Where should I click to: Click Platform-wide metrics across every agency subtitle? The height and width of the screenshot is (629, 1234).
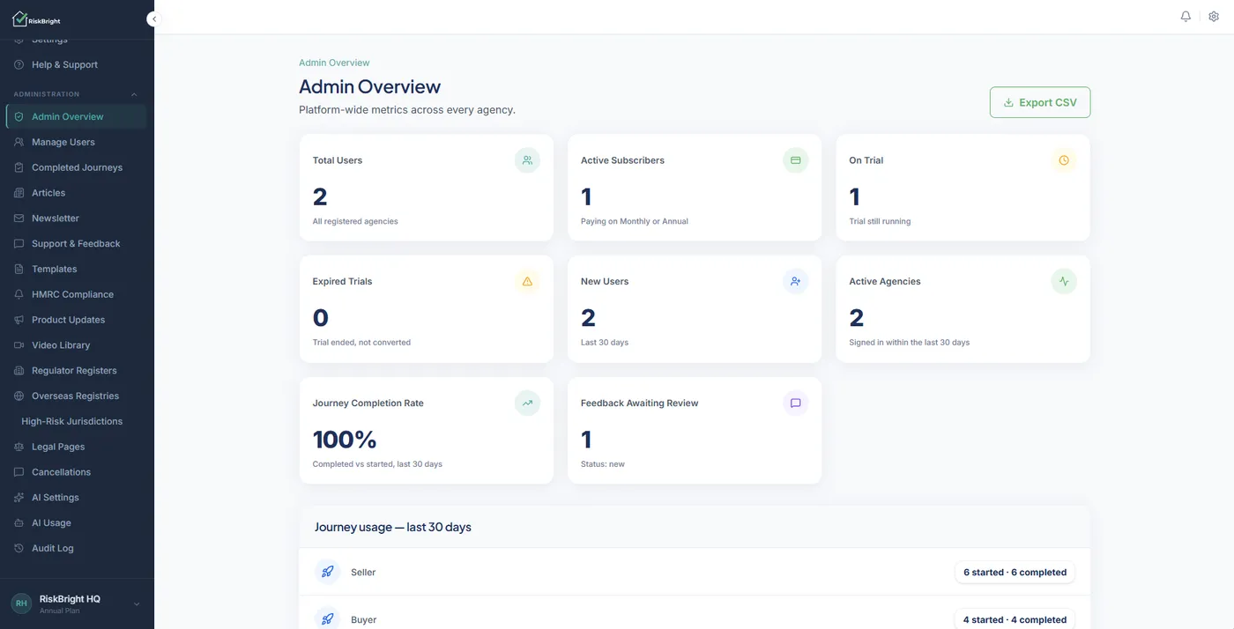(407, 110)
